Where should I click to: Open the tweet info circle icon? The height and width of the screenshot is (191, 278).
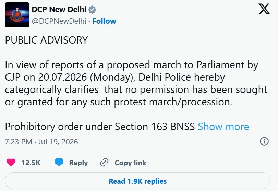[264, 141]
